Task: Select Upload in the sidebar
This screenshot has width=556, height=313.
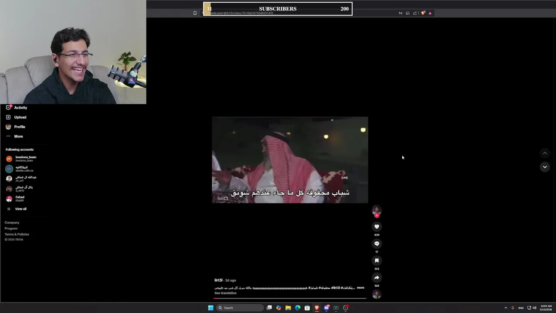Action: [20, 117]
